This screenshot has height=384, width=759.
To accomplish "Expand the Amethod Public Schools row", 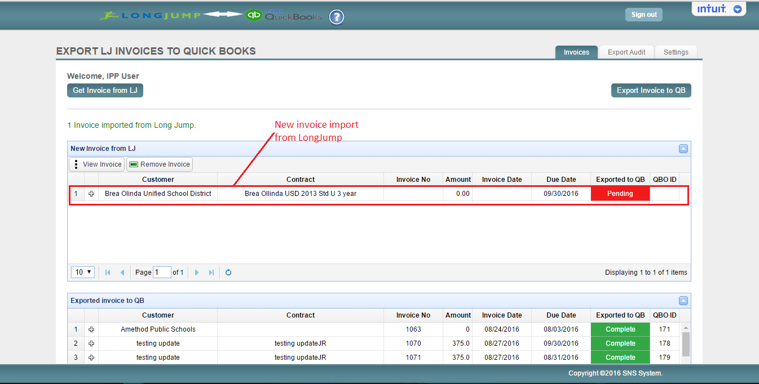I will (x=91, y=329).
